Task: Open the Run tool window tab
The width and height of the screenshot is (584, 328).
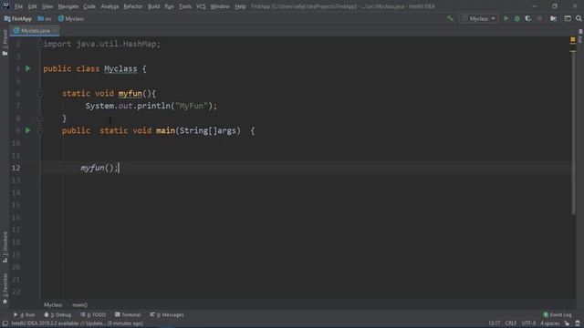Action: [25, 315]
